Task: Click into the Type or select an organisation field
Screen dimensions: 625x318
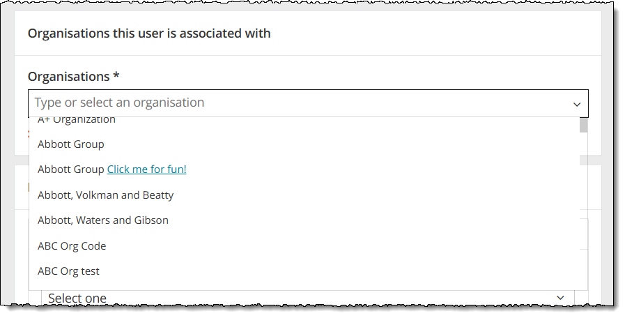Action: (x=279, y=103)
